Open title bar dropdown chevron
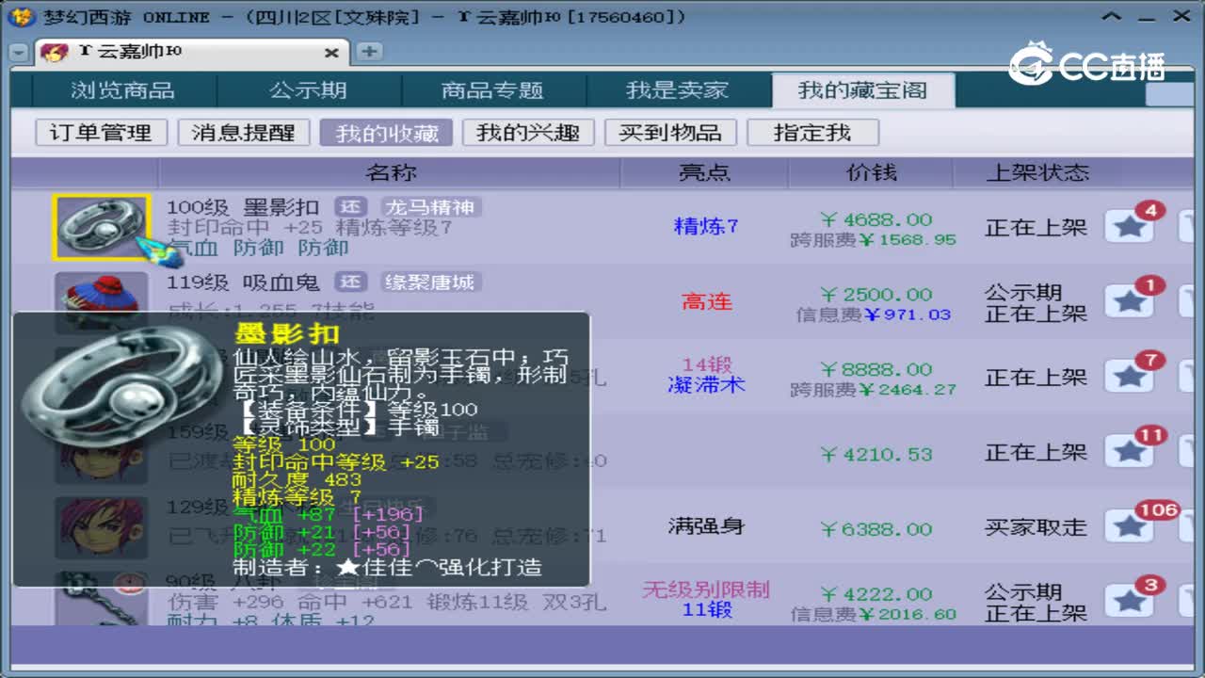Screen dimensions: 1205x678 [x=1112, y=17]
